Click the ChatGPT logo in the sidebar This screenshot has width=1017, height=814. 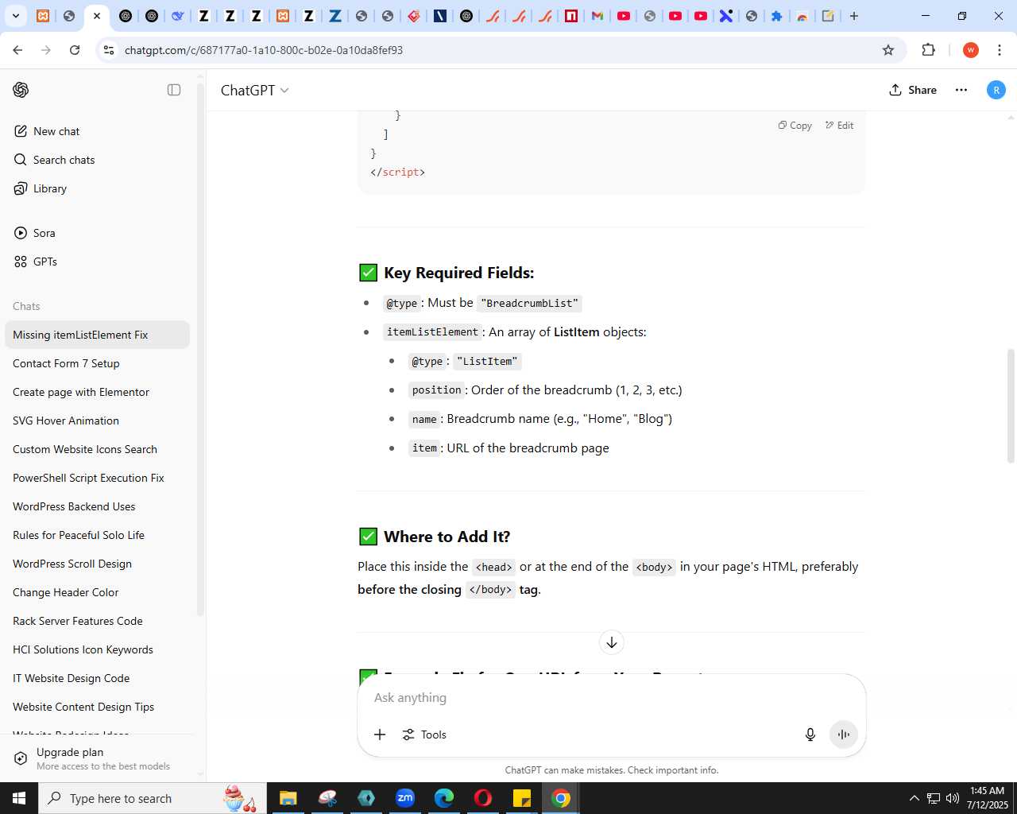pyautogui.click(x=21, y=90)
